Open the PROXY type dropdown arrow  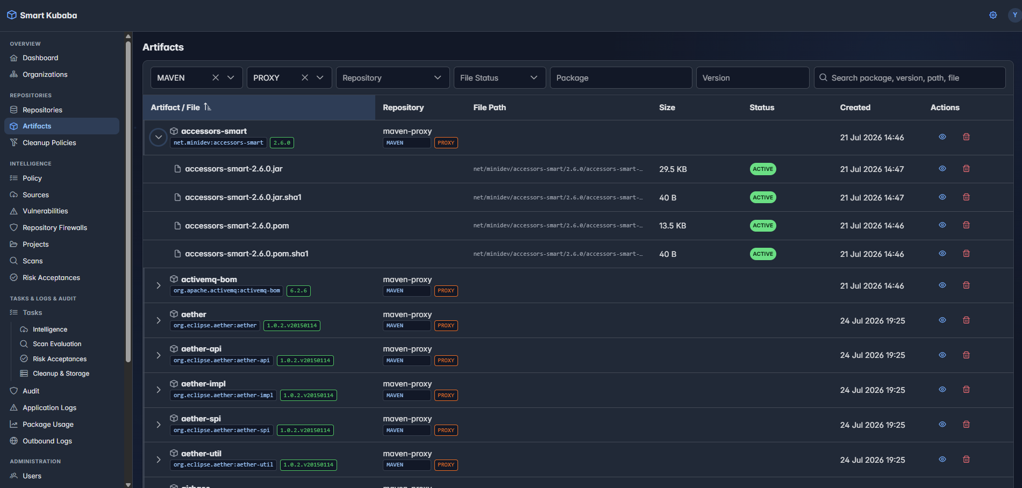pyautogui.click(x=320, y=77)
